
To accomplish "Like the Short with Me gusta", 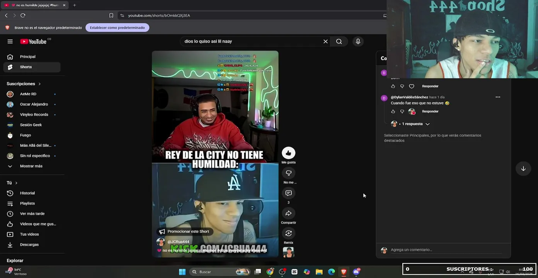I will coord(288,153).
